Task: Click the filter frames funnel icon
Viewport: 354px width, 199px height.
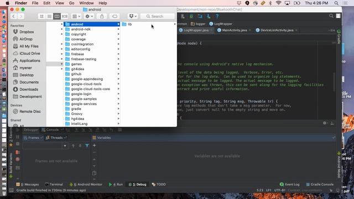Action: 87,146
